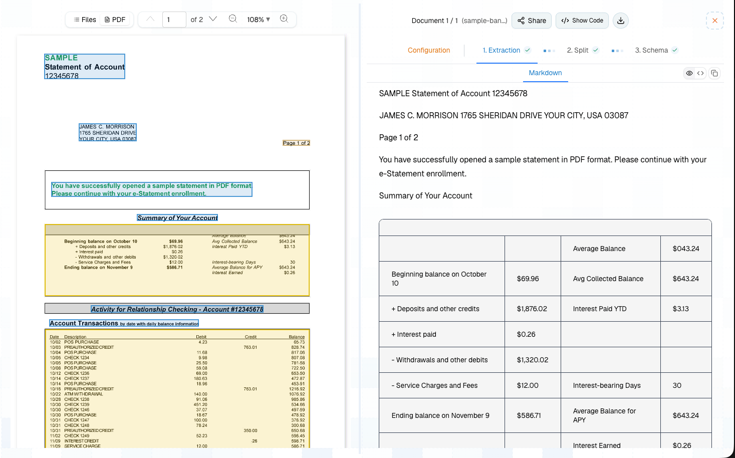Toggle the eye preview view icon

[x=689, y=73]
